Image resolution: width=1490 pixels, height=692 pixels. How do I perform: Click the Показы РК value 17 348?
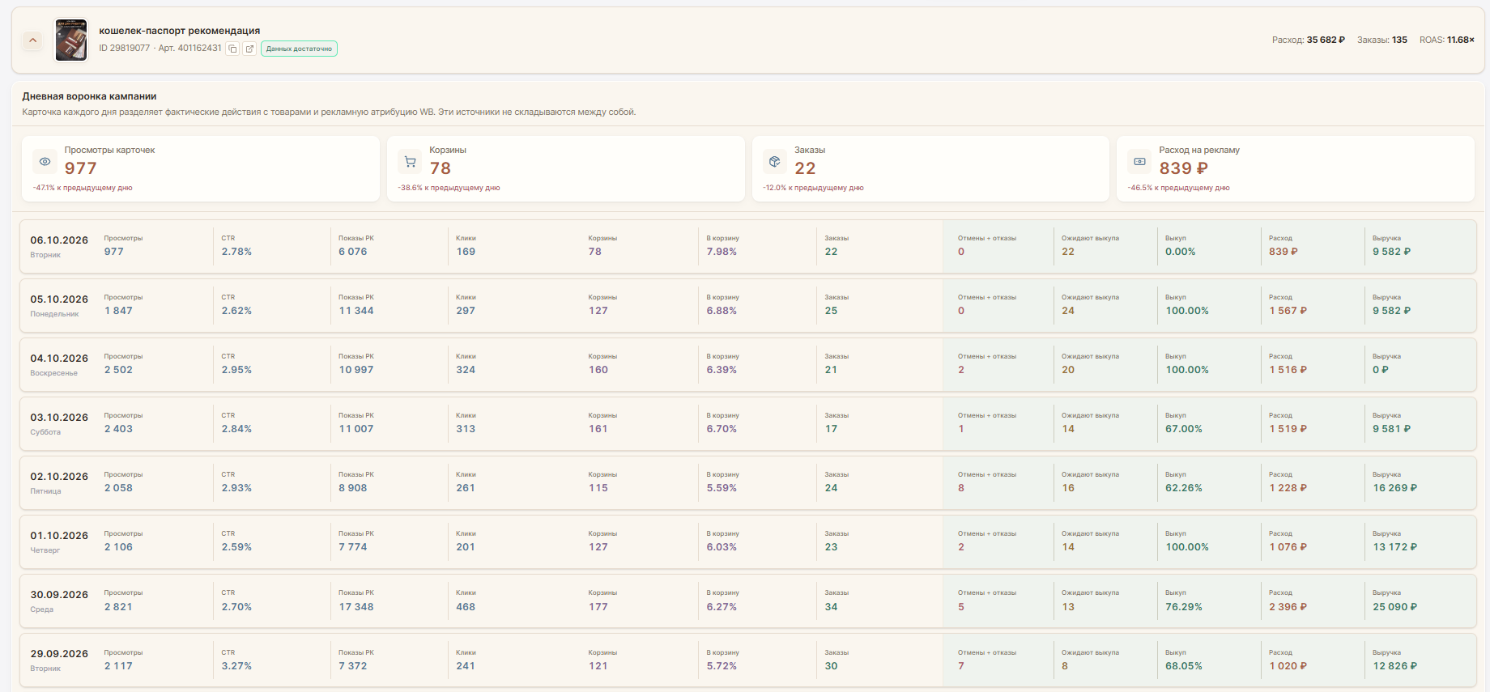pos(356,607)
